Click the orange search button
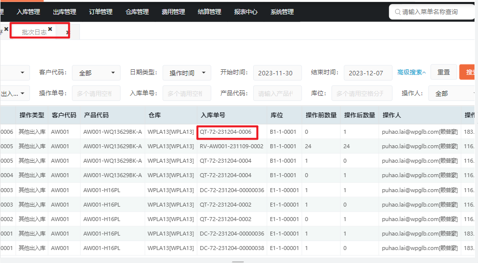 [468, 72]
